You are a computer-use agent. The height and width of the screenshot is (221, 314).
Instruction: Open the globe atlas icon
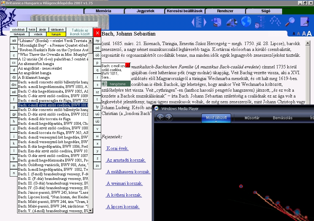[246, 21]
